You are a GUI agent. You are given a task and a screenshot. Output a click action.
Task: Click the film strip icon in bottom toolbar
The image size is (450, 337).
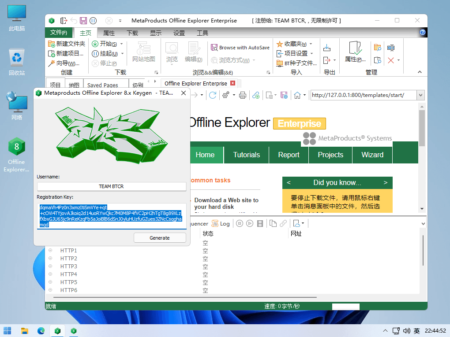[260, 223]
